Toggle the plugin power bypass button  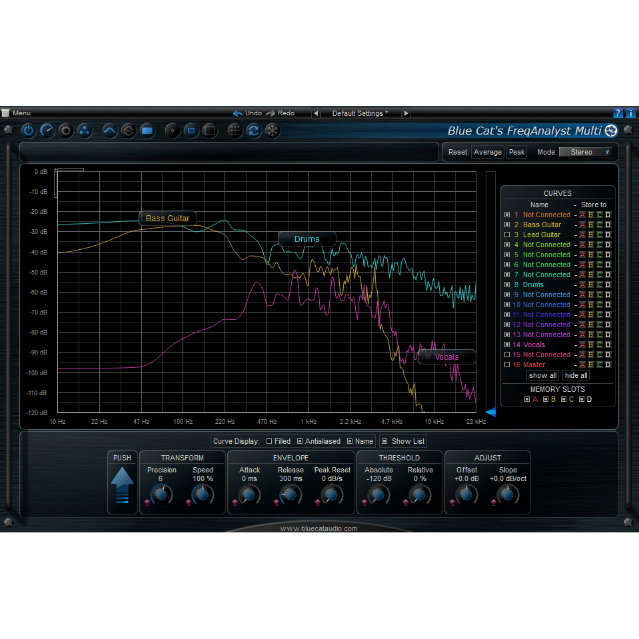point(28,131)
